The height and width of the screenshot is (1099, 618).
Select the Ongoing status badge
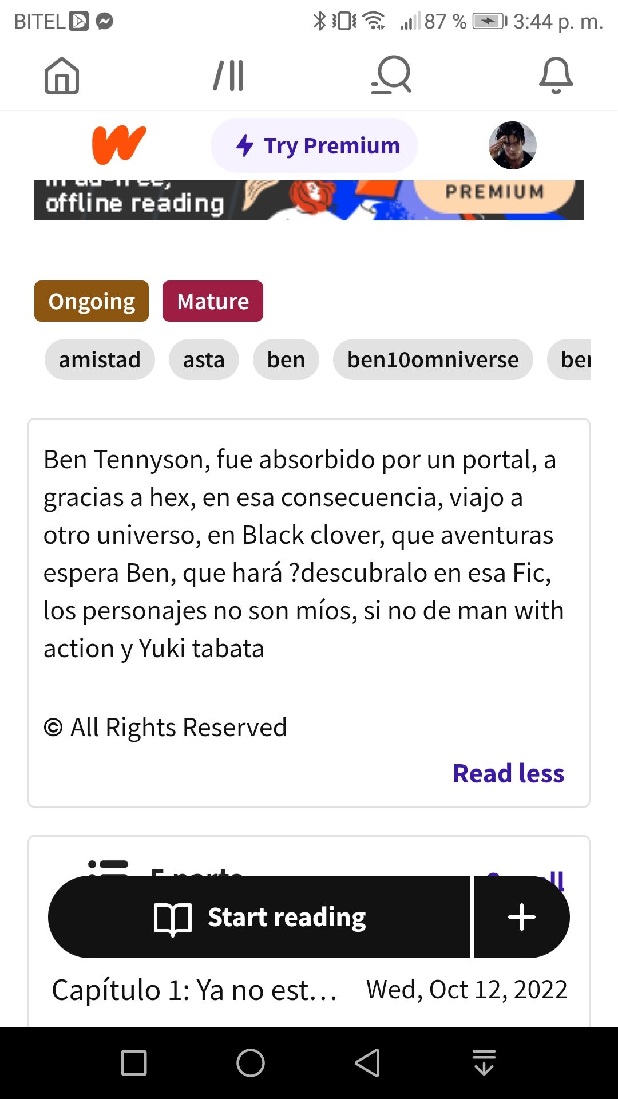coord(92,301)
